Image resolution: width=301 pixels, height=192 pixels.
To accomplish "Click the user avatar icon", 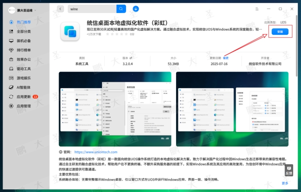I will (x=12, y=10).
